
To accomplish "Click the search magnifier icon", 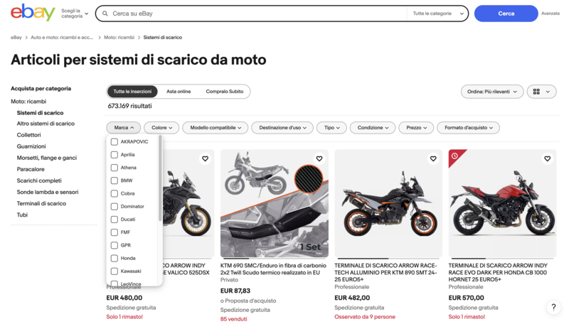I will click(105, 13).
